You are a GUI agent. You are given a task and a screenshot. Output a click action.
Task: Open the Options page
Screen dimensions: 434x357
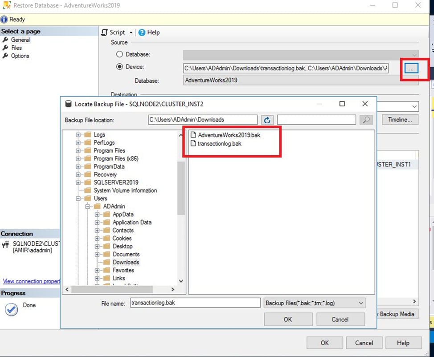(x=21, y=56)
